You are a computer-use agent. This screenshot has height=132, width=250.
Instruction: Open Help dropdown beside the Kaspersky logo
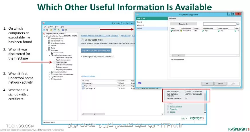[x=184, y=118]
